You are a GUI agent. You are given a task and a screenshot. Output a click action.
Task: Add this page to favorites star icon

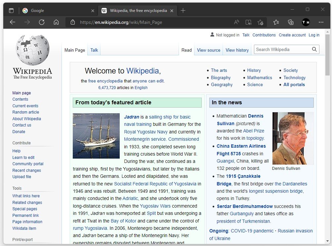pyautogui.click(x=261, y=22)
